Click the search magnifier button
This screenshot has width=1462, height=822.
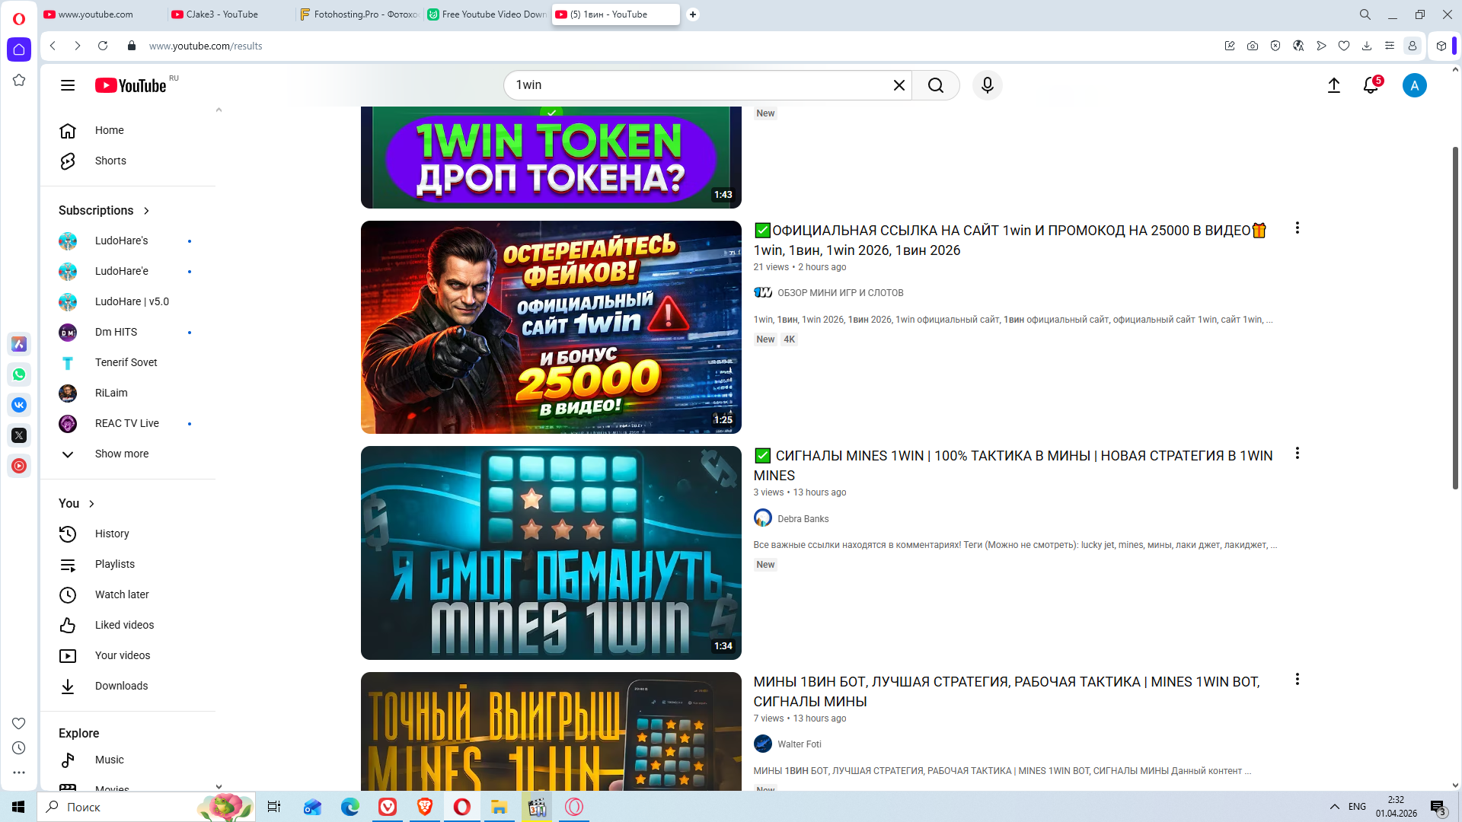pyautogui.click(x=936, y=85)
